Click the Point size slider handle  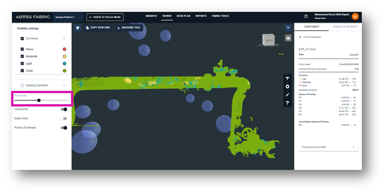[39, 100]
